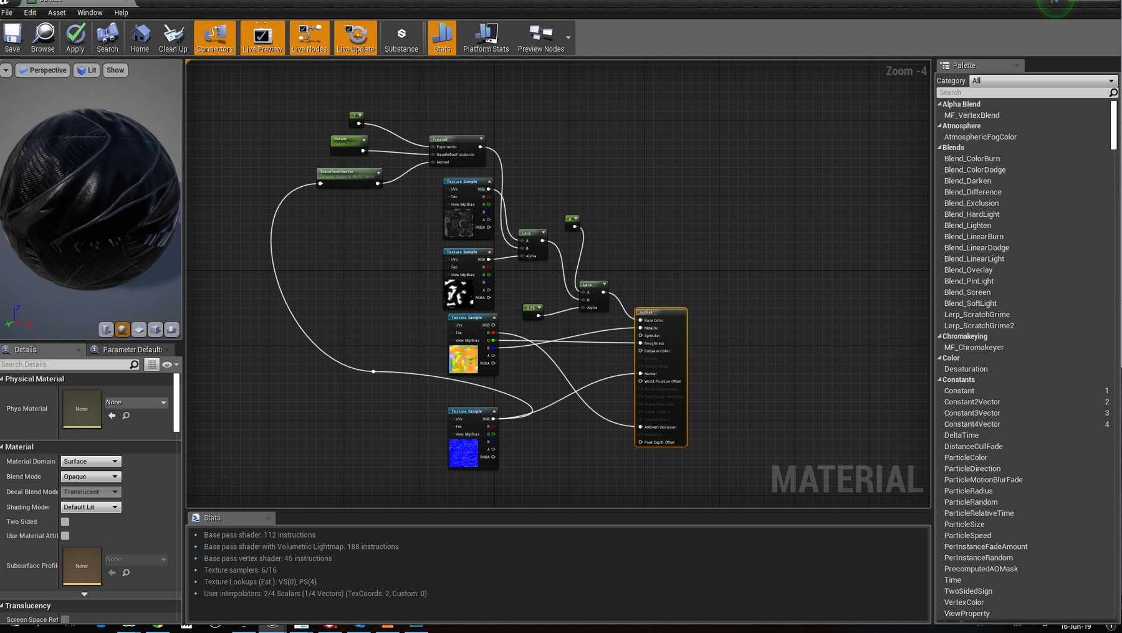
Task: Switch to the Parameter Defaults tab
Action: pyautogui.click(x=132, y=350)
